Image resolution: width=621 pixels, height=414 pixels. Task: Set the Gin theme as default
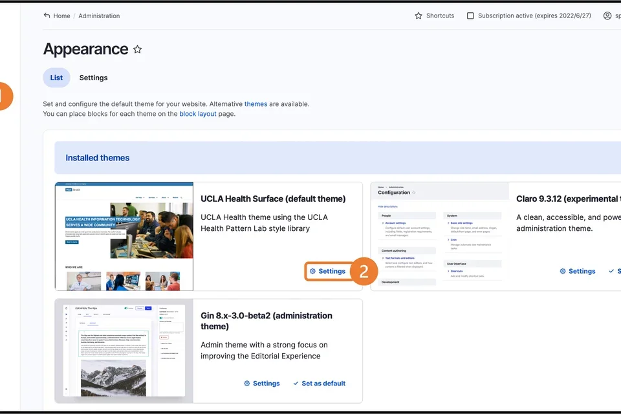319,384
